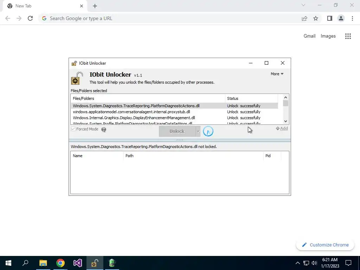Screen dimensions: 360x270
Task: Open the More dropdown menu
Action: tap(277, 74)
